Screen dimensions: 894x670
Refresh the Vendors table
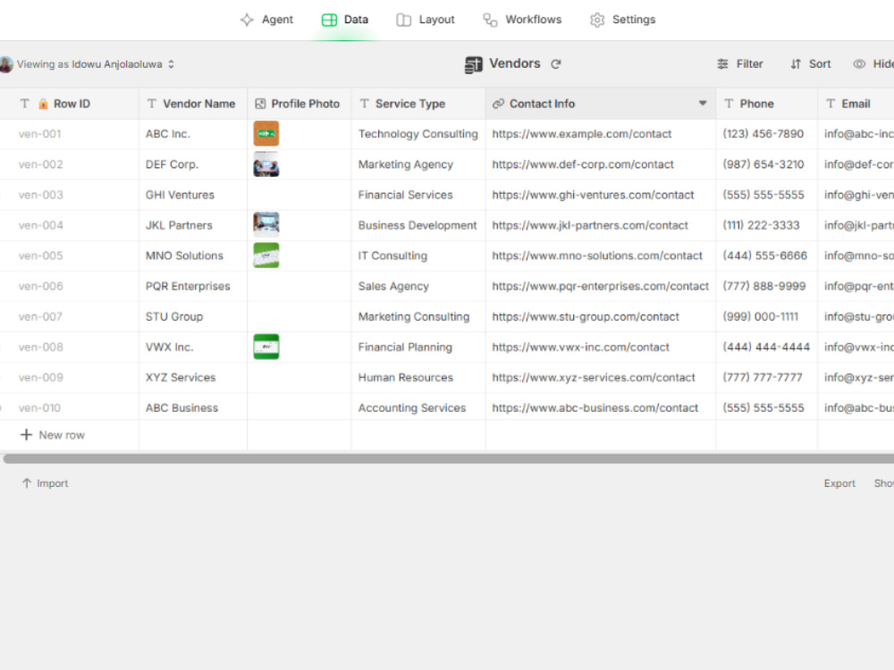pos(556,64)
